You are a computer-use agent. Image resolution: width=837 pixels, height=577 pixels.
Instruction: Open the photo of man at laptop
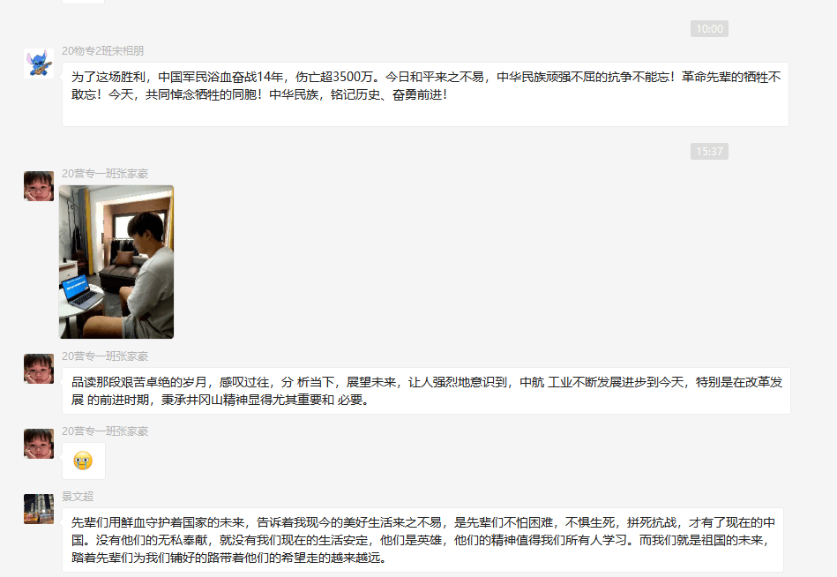click(116, 261)
